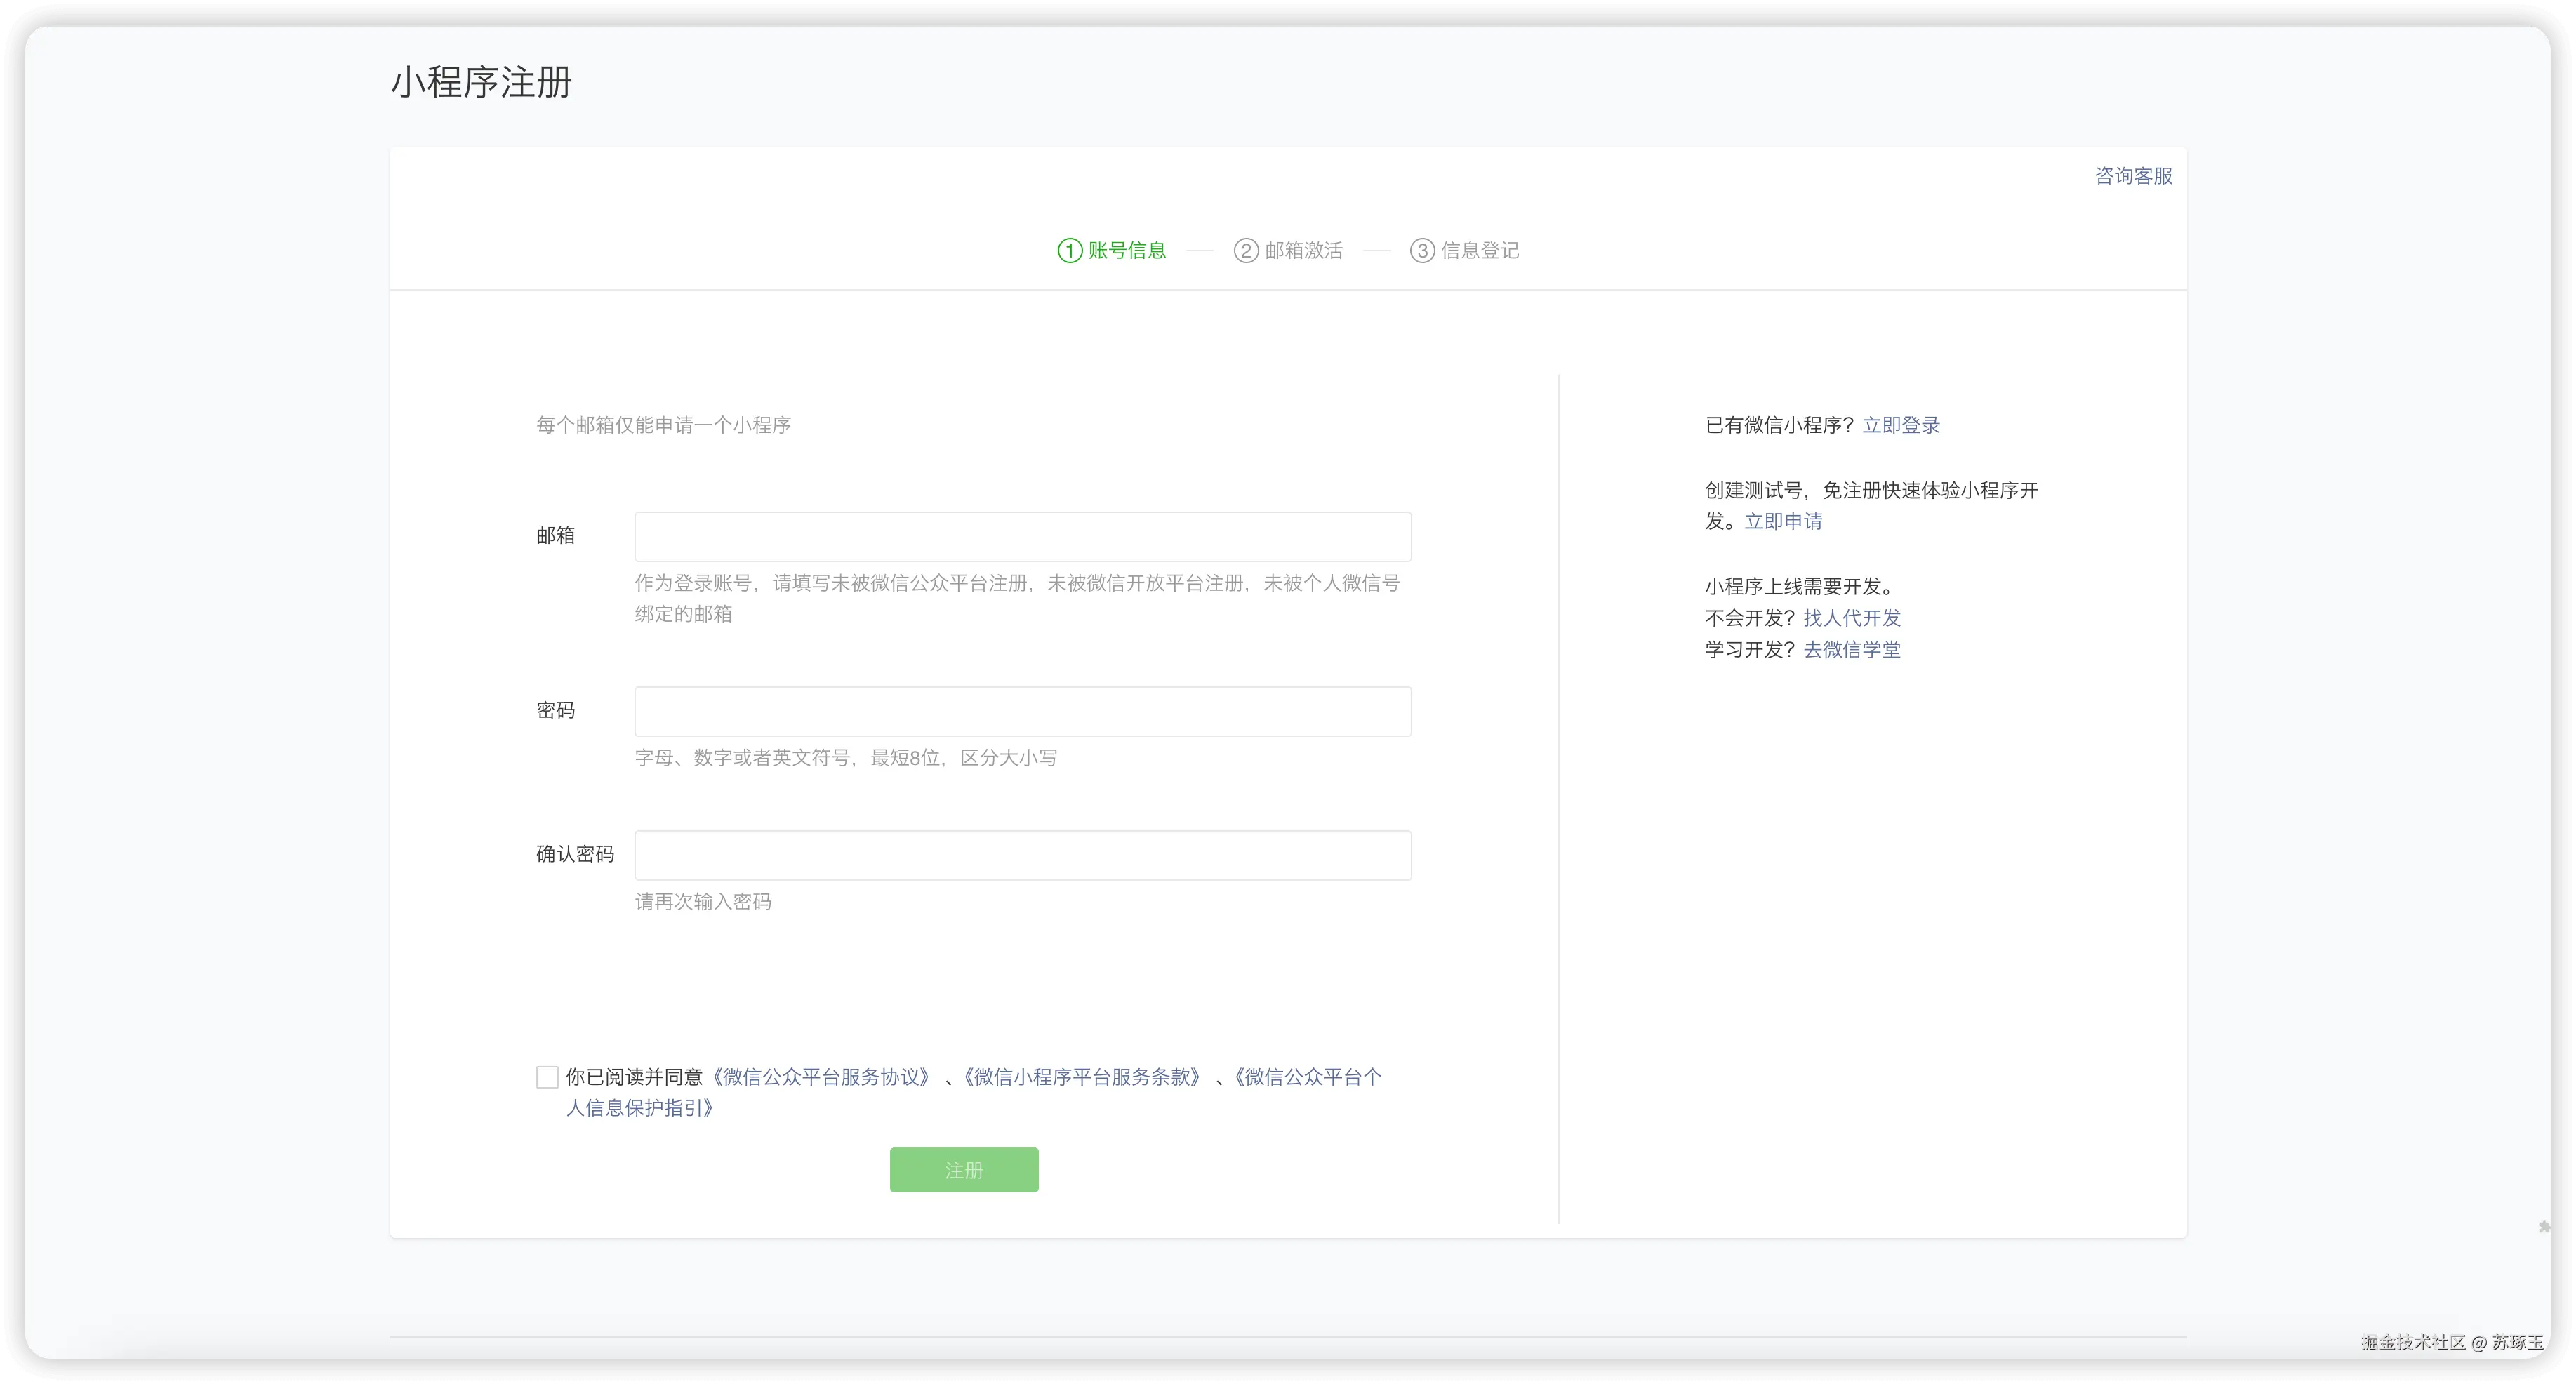Click the 小程序注册 page title

click(x=480, y=83)
